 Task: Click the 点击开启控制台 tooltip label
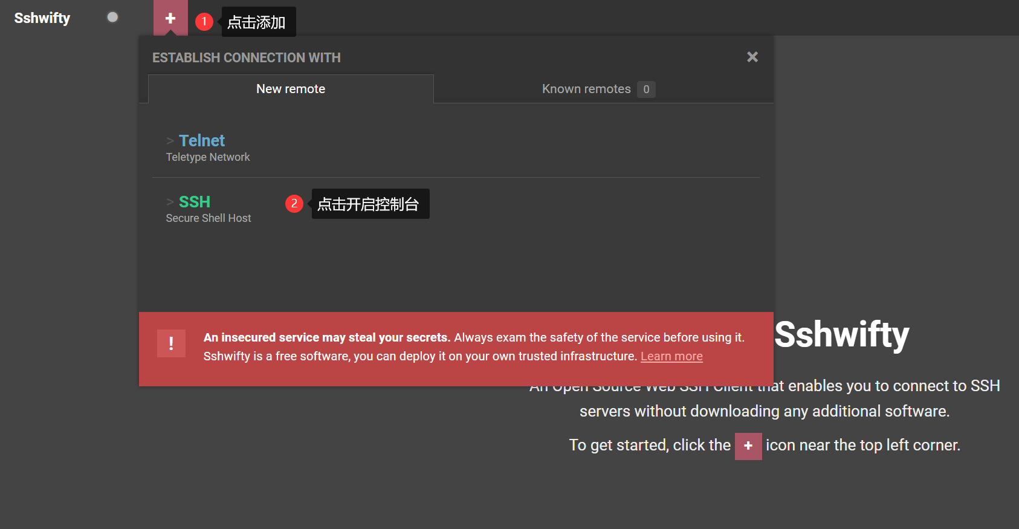click(369, 204)
